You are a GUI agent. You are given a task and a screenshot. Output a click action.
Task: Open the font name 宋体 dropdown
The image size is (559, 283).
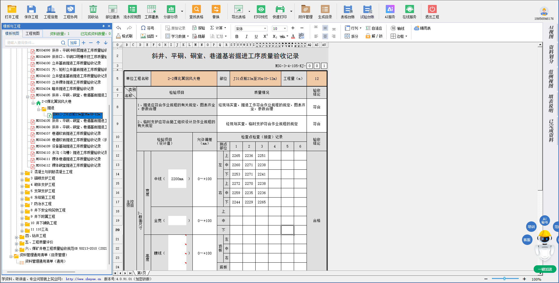point(265,28)
